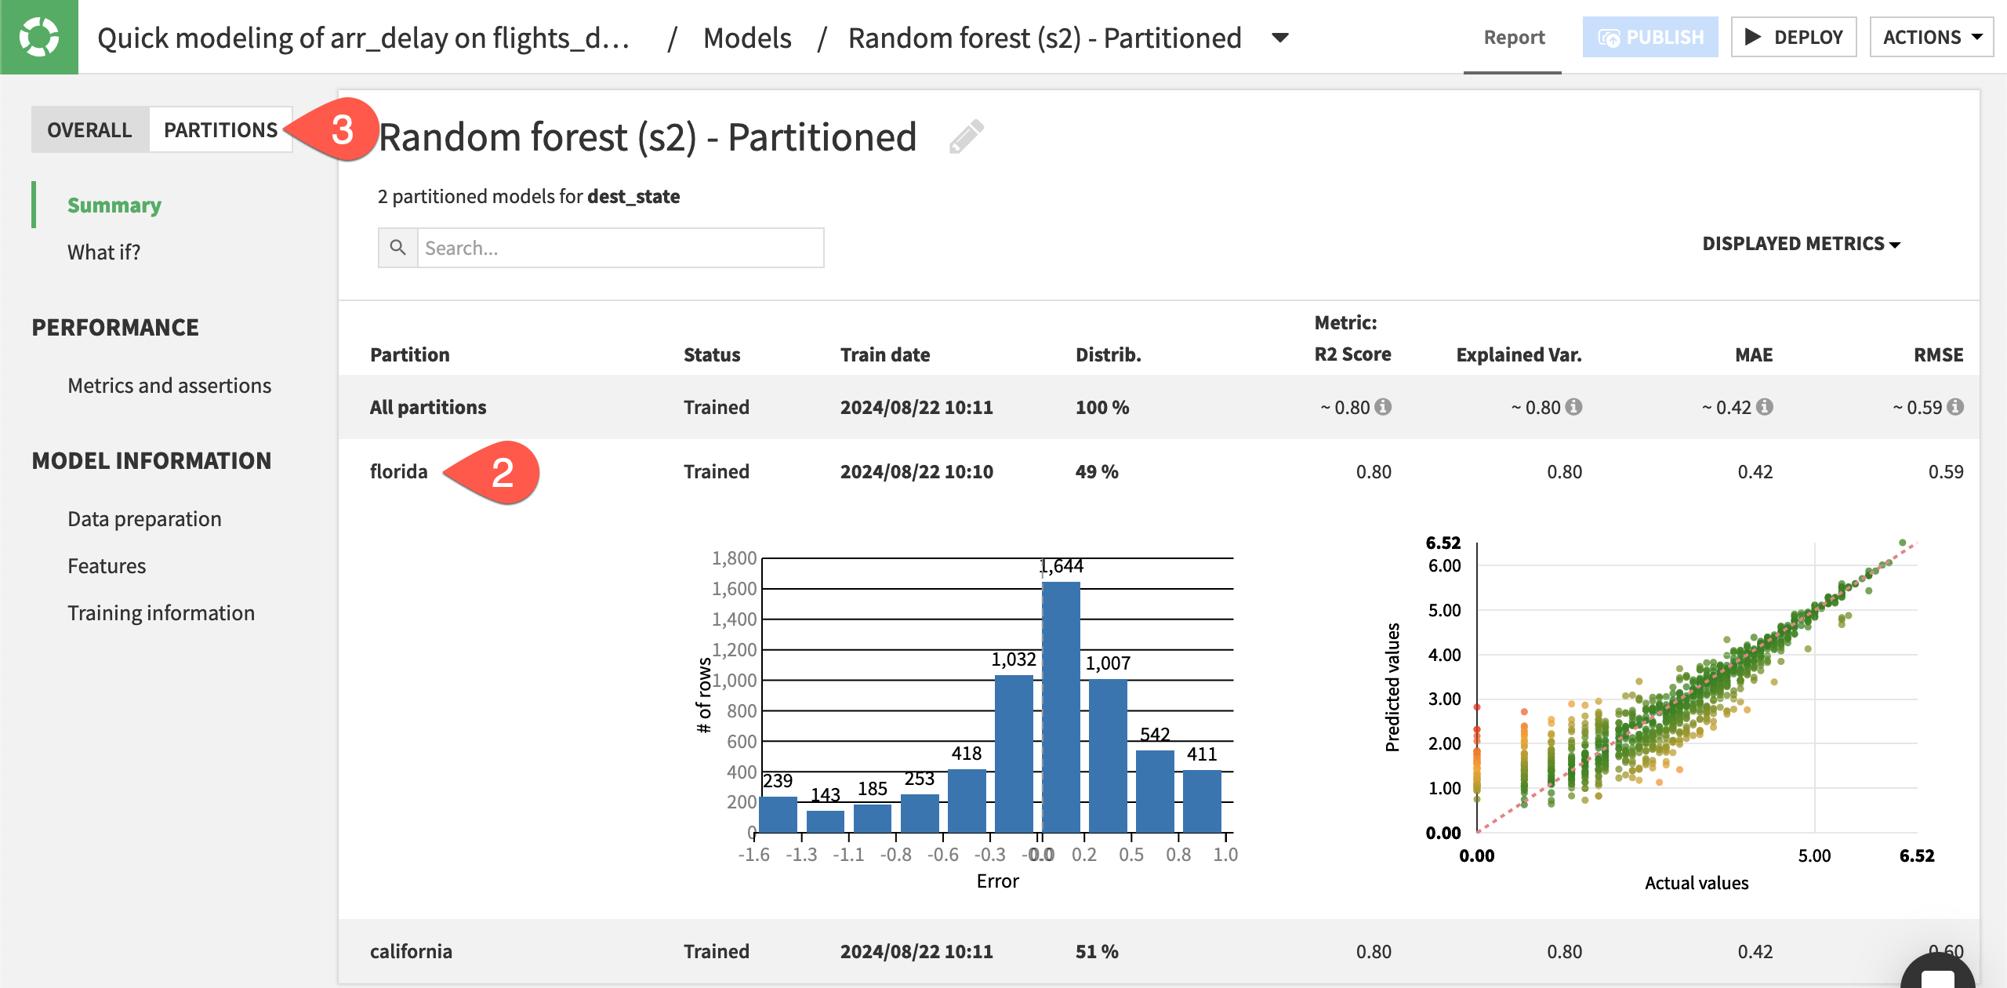The image size is (2007, 988).
Task: Click the play icon on the DEPLOY button
Action: pos(1754,36)
